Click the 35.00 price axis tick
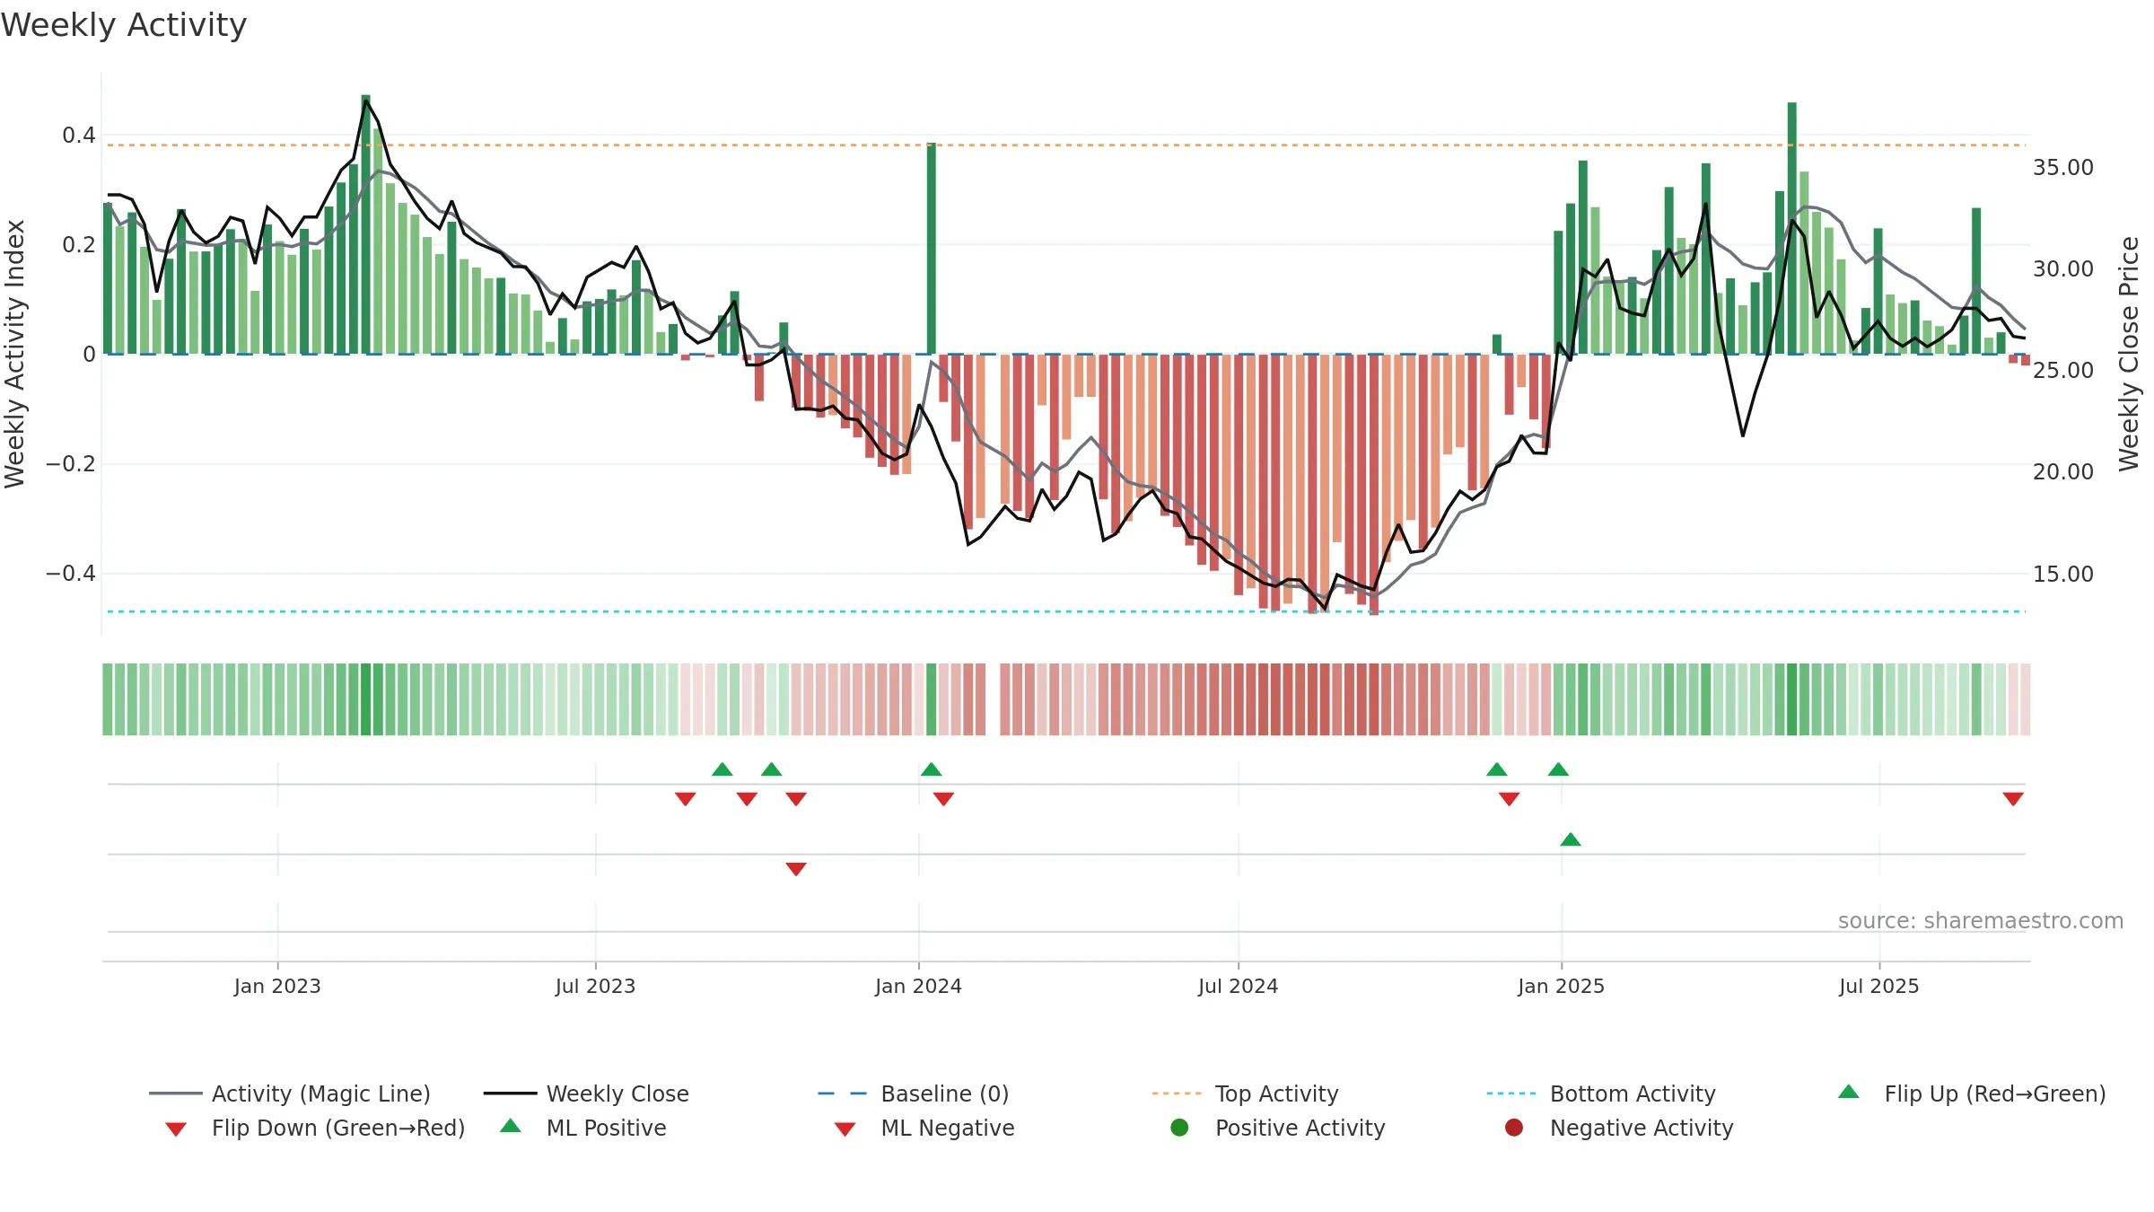Screen dimensions: 2154x1212 (x=2063, y=168)
